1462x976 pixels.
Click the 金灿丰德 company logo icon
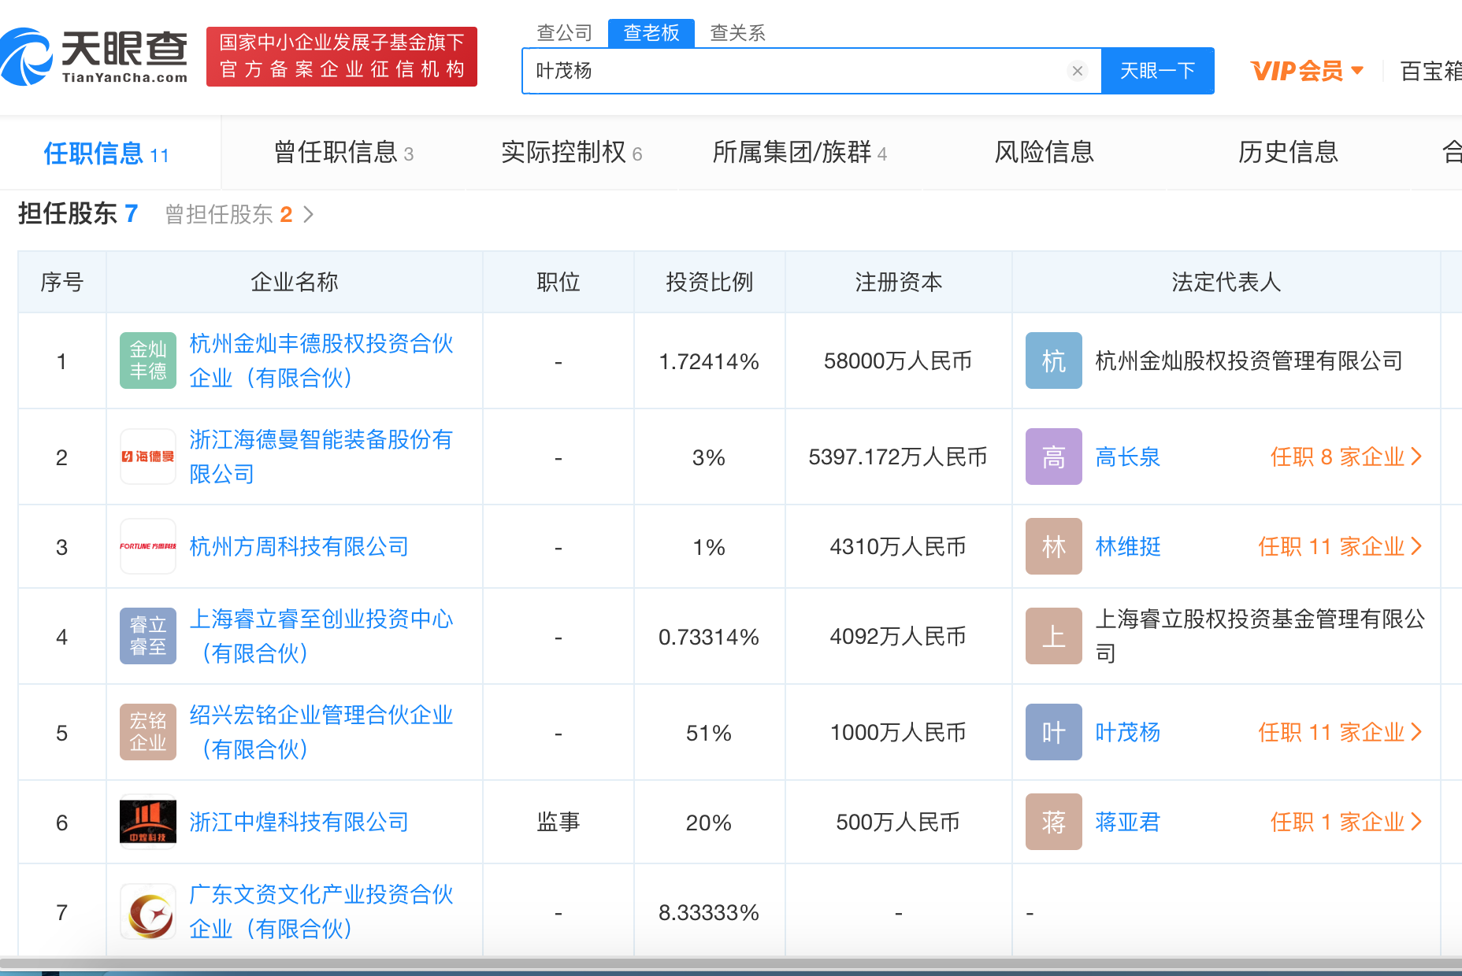[148, 360]
